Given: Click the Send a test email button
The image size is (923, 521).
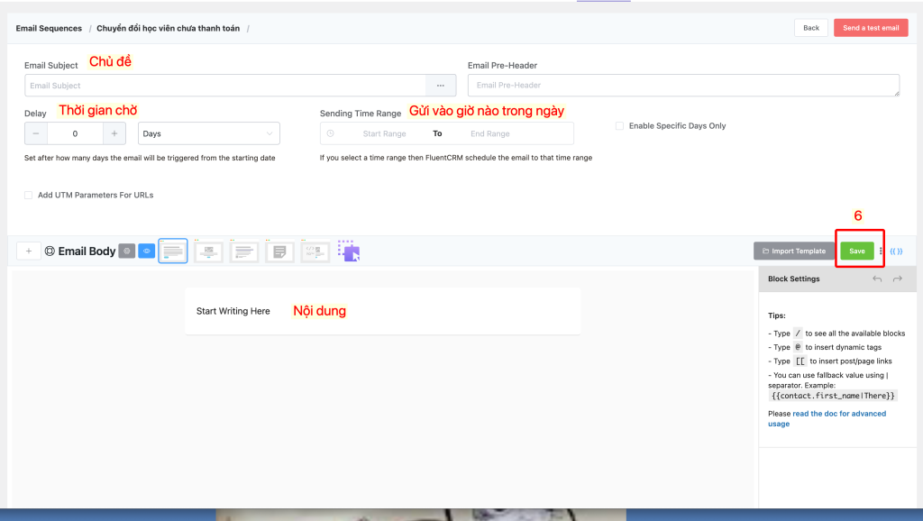Looking at the screenshot, I should point(871,28).
